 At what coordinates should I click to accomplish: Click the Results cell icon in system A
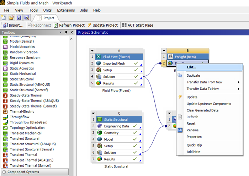coord(99,83)
